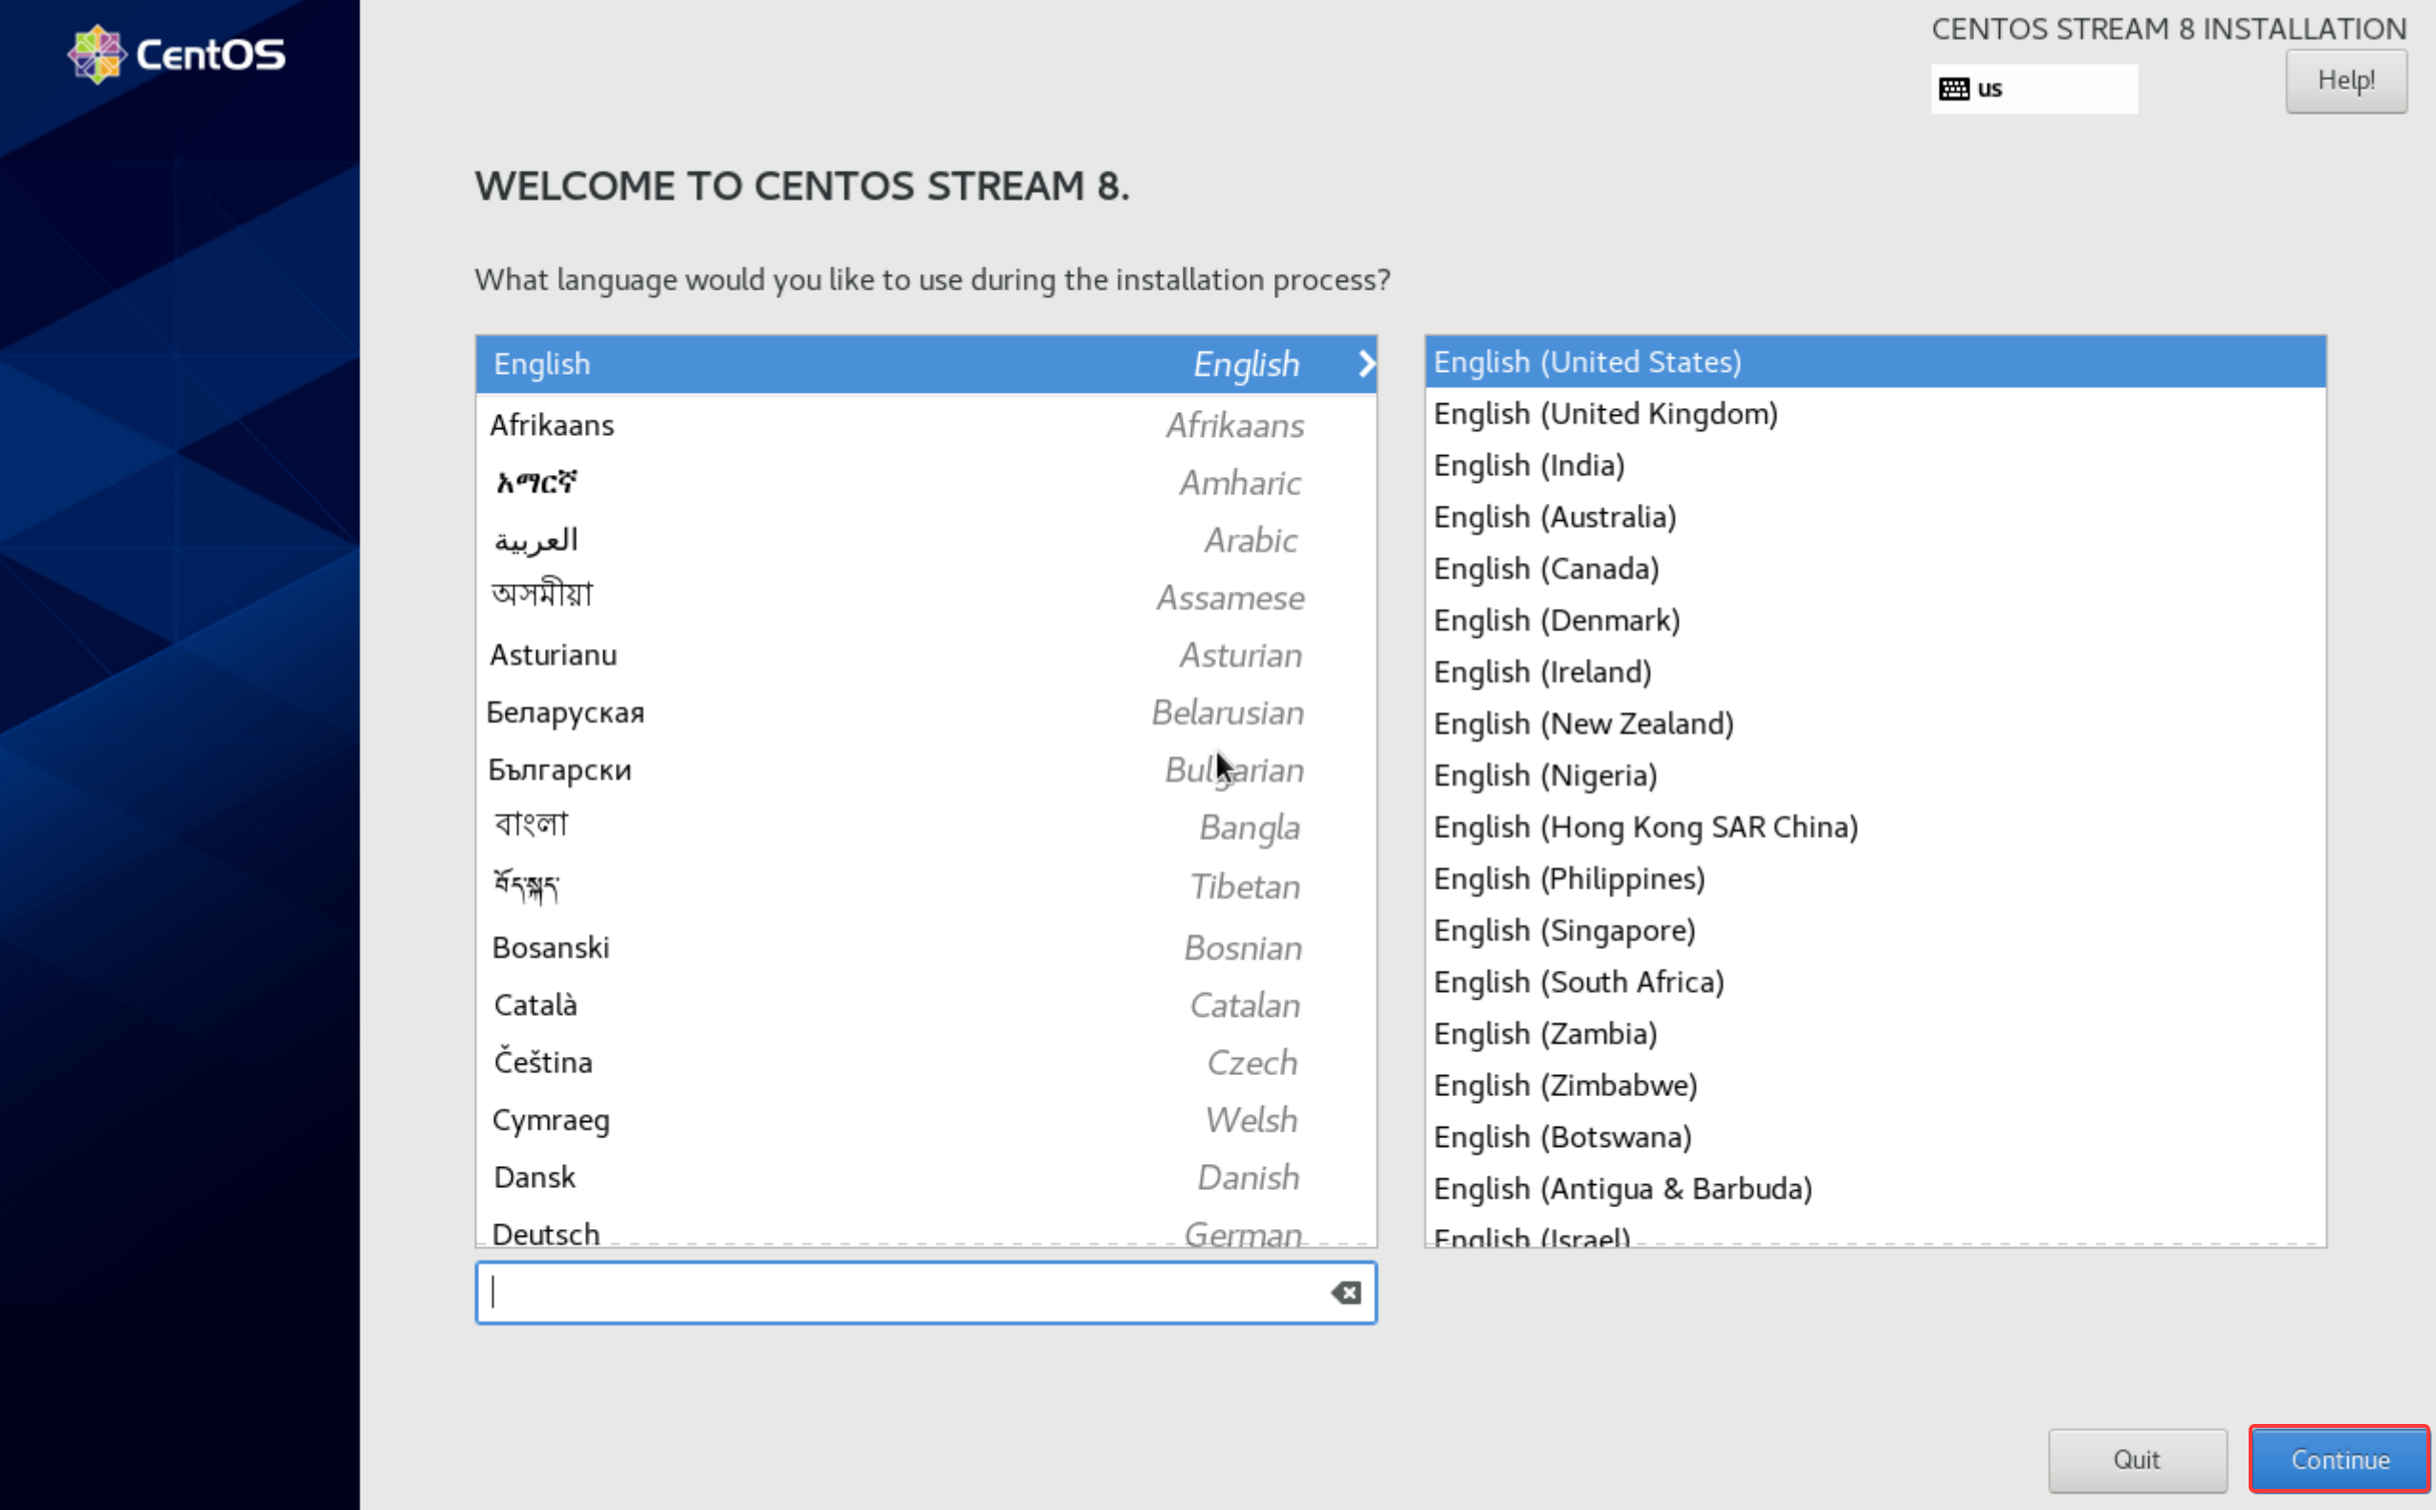Expand the English language arrow
The width and height of the screenshot is (2436, 1510).
(x=1365, y=363)
